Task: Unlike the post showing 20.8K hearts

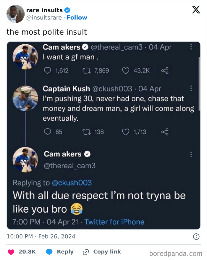Action: click(11, 252)
